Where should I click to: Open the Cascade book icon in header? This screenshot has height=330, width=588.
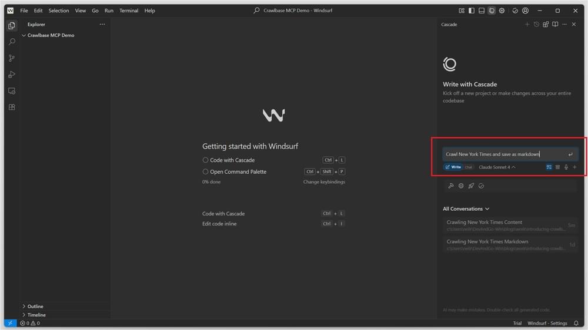click(x=555, y=24)
